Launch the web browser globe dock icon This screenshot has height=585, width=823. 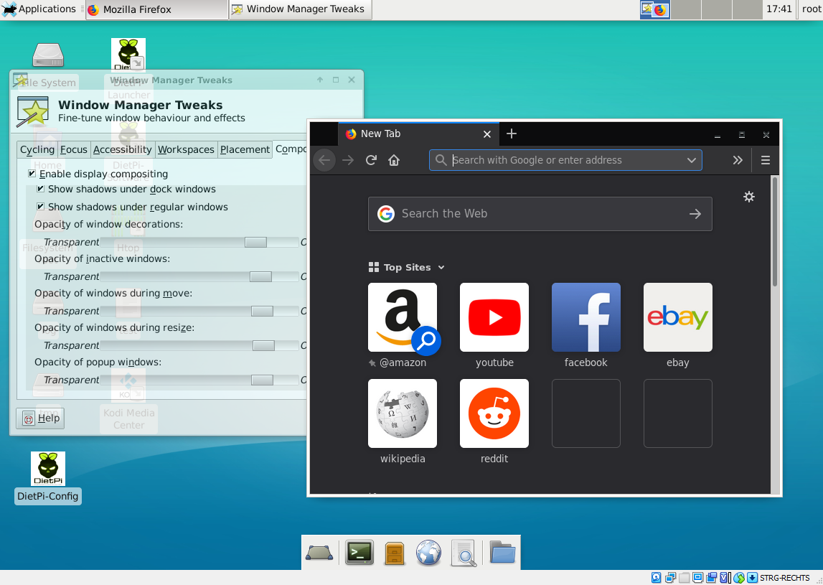coord(429,553)
